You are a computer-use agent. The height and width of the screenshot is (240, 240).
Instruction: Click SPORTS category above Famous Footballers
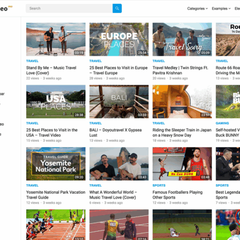(x=159, y=185)
